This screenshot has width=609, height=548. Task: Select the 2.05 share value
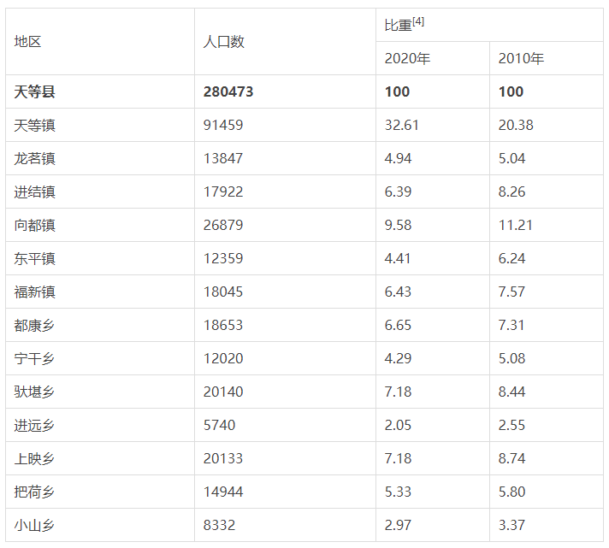click(398, 426)
